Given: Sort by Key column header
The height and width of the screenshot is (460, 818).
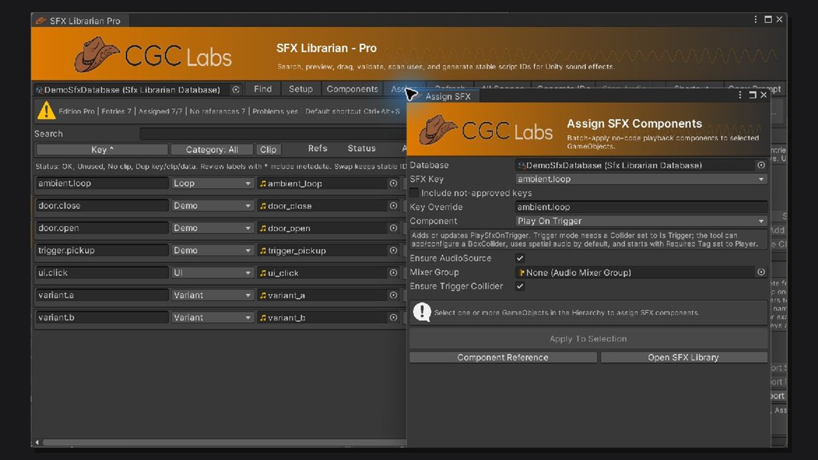Looking at the screenshot, I should [x=102, y=149].
